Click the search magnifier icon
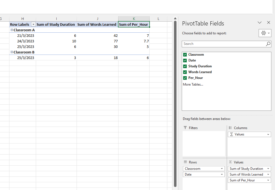The width and height of the screenshot is (275, 190). pos(268,44)
